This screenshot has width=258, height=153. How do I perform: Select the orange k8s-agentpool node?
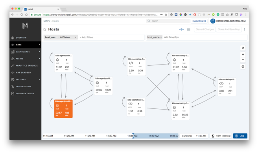tap(63, 109)
